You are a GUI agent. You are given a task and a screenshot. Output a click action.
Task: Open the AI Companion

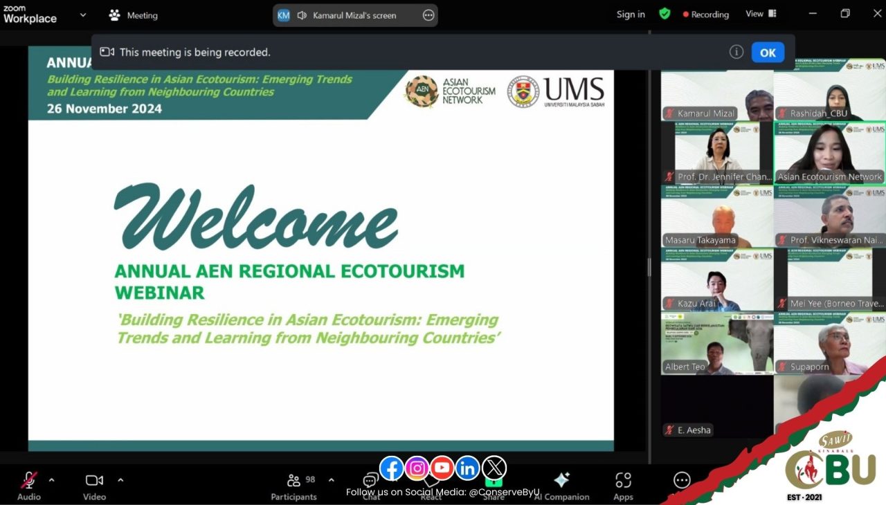(x=561, y=481)
